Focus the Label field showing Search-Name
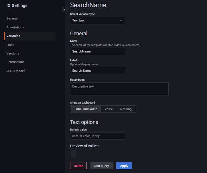207x173 pixels. point(97,71)
